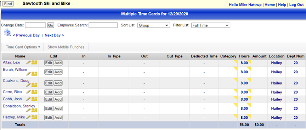Click the Hours column header
The width and height of the screenshot is (306, 130).
coord(244,56)
